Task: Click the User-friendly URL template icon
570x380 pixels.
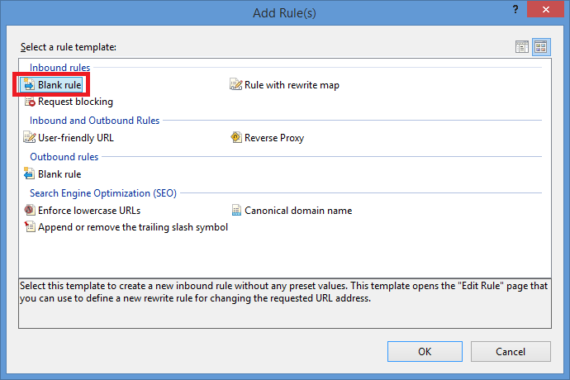Action: 30,138
